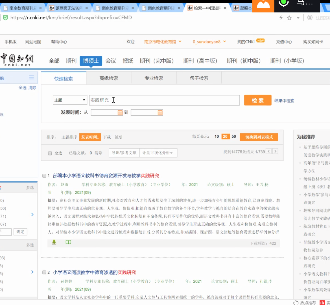
Task: Click the CNKI 中国知网 logo
Action: [17, 60]
